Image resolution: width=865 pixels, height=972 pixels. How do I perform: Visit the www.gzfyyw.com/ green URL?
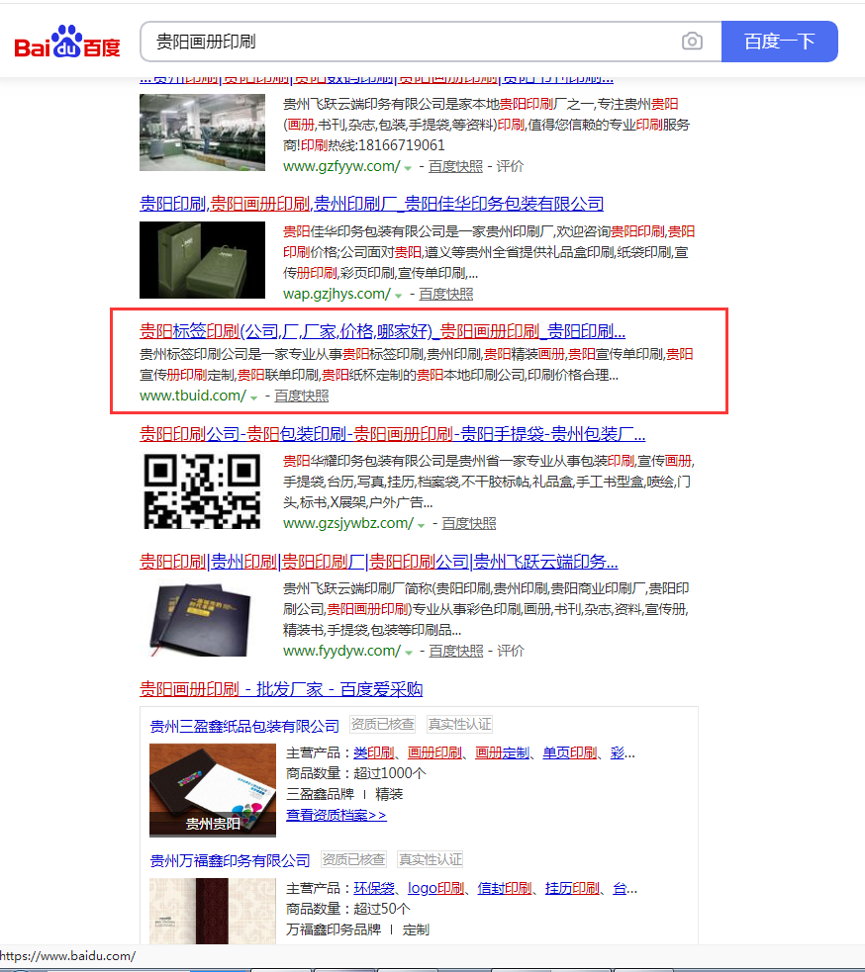click(x=341, y=166)
